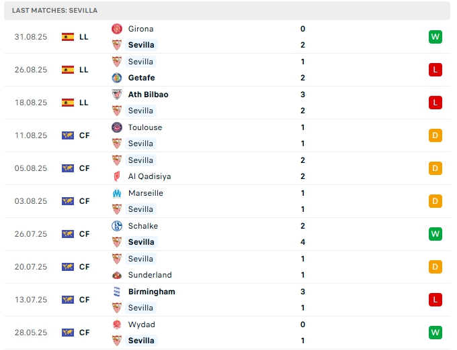This screenshot has width=457, height=350.
Task: Click the orange D badge for Toulouse match
Action: (435, 135)
